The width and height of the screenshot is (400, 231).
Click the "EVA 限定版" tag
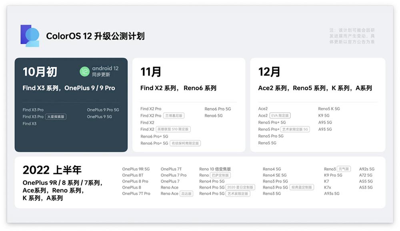pos(280,115)
